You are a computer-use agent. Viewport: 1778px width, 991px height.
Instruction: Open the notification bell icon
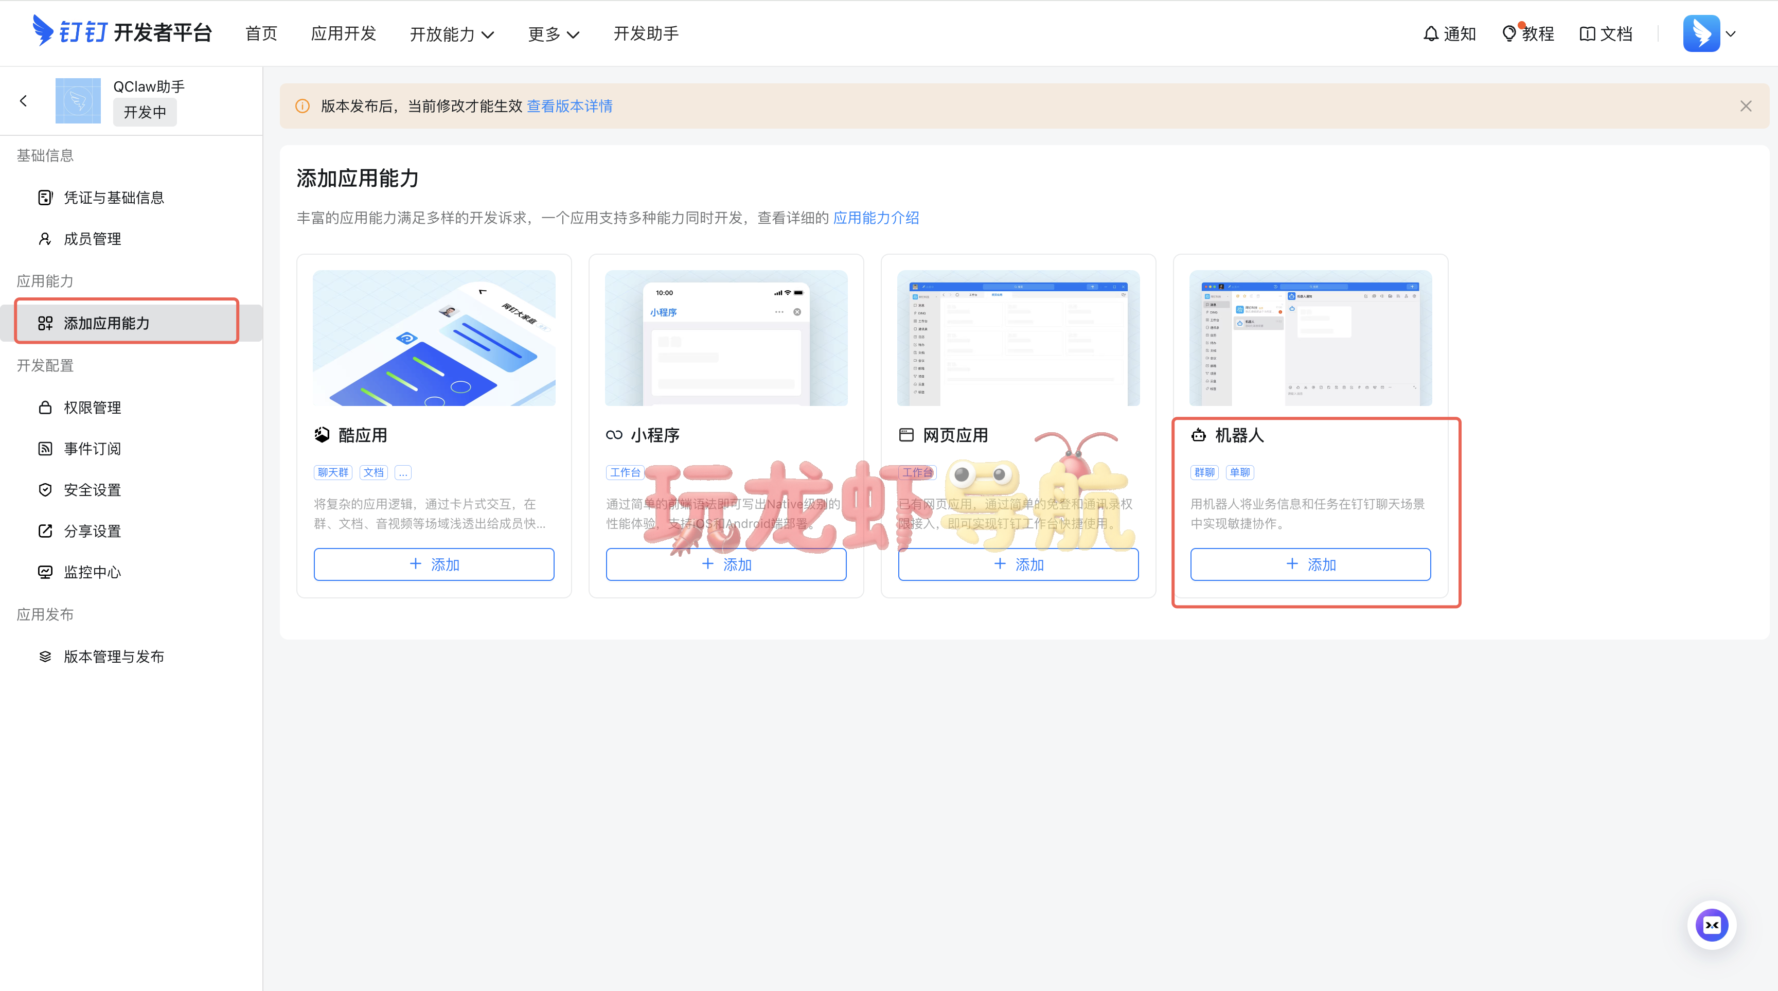tap(1430, 33)
